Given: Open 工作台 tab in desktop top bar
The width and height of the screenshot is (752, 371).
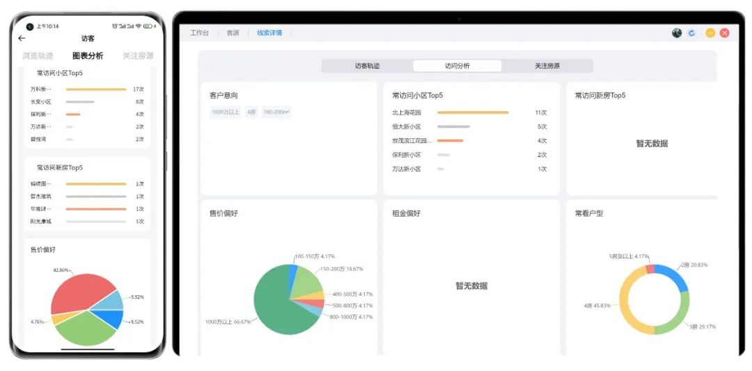Looking at the screenshot, I should point(200,33).
